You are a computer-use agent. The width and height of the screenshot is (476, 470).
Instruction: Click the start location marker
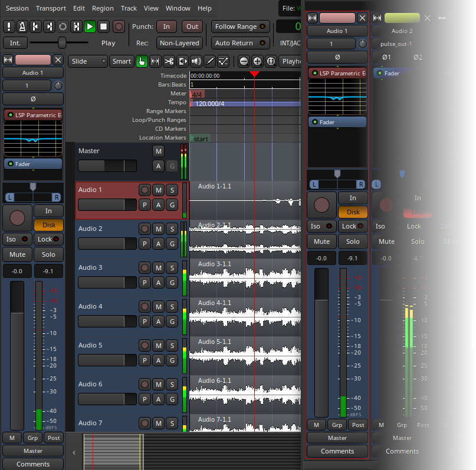tap(201, 138)
